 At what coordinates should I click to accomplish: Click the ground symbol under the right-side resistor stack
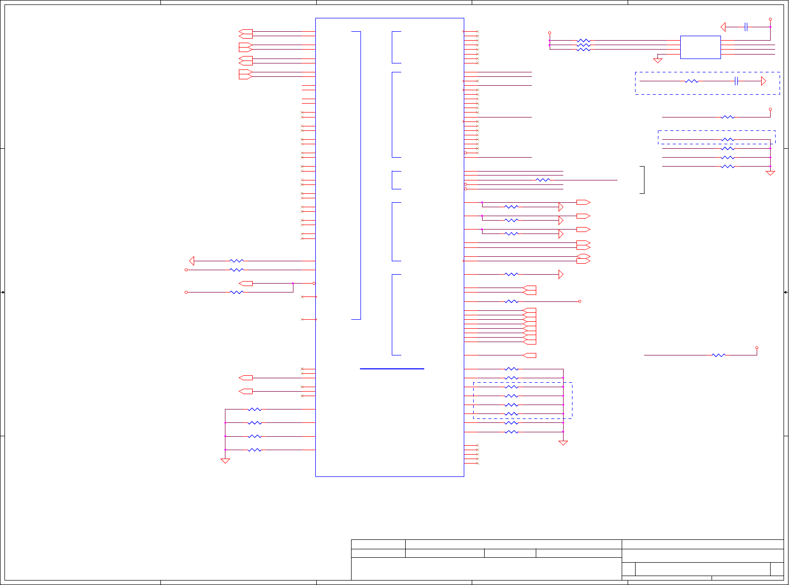point(770,173)
